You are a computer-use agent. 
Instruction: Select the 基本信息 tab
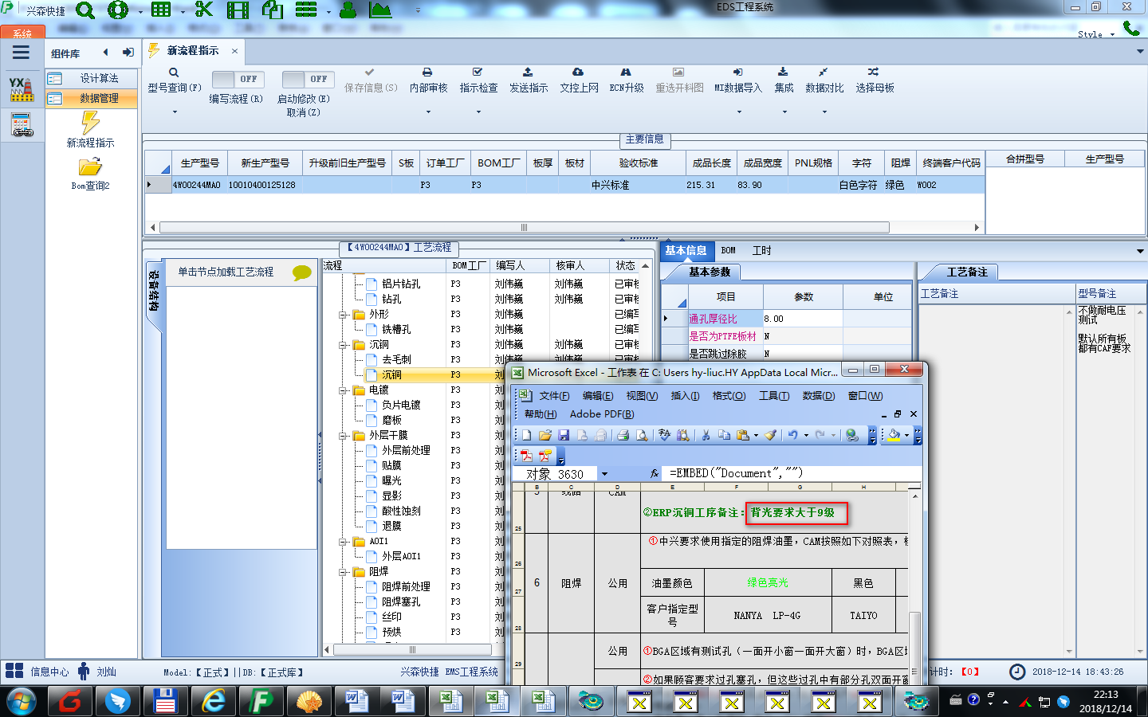[686, 250]
